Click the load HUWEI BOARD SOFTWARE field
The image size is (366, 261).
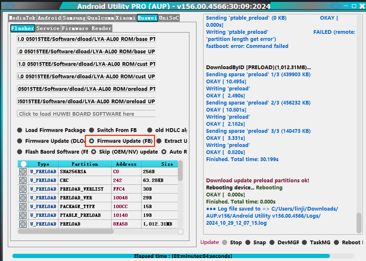(x=86, y=114)
